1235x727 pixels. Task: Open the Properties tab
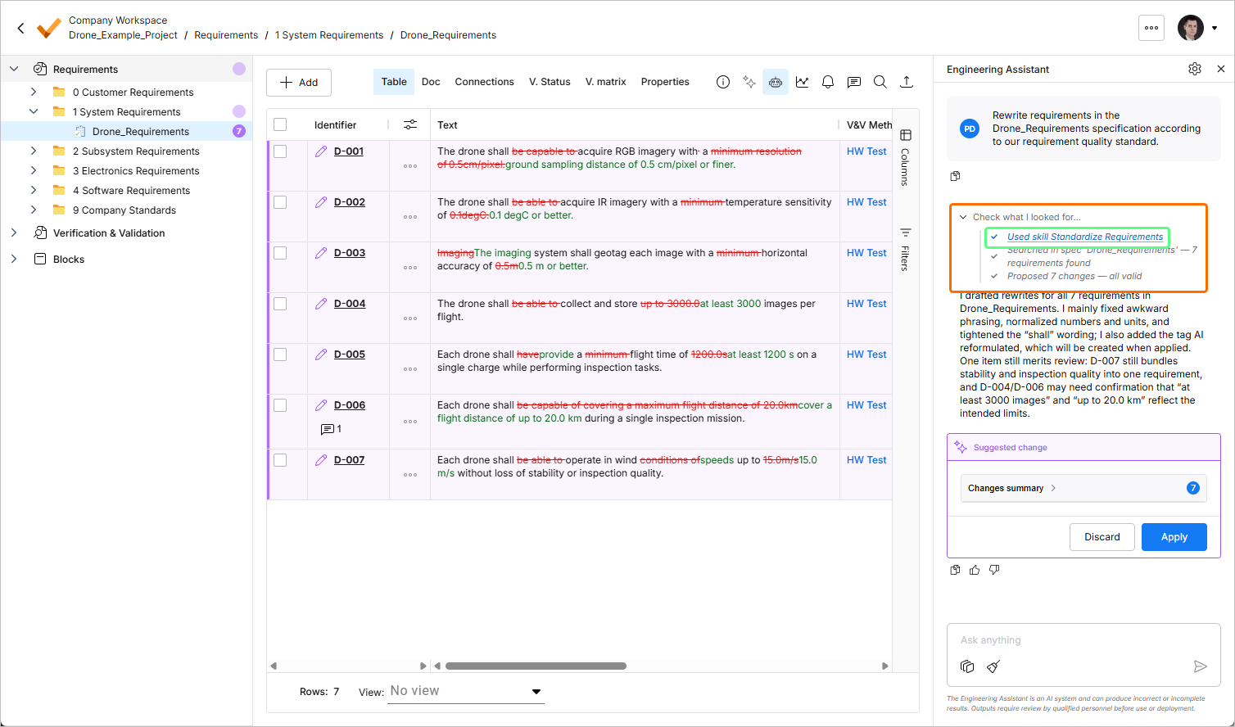pyautogui.click(x=665, y=82)
